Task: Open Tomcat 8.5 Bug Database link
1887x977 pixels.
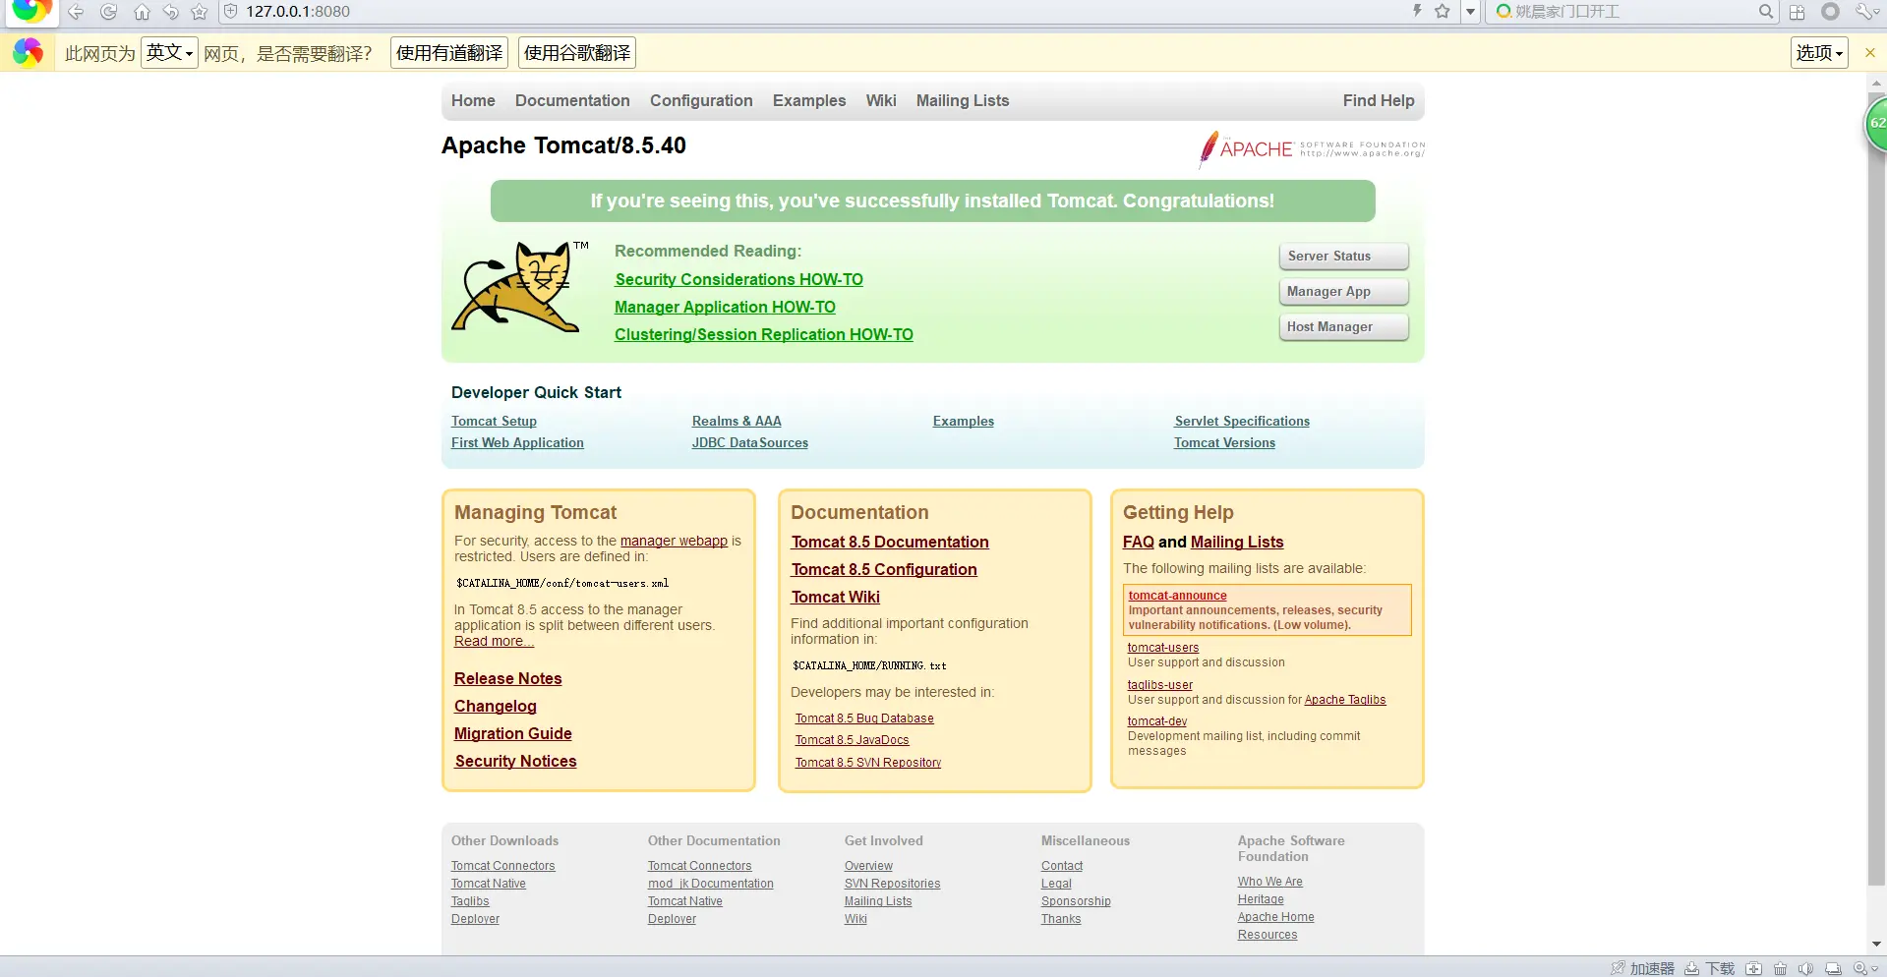Action: click(x=864, y=718)
